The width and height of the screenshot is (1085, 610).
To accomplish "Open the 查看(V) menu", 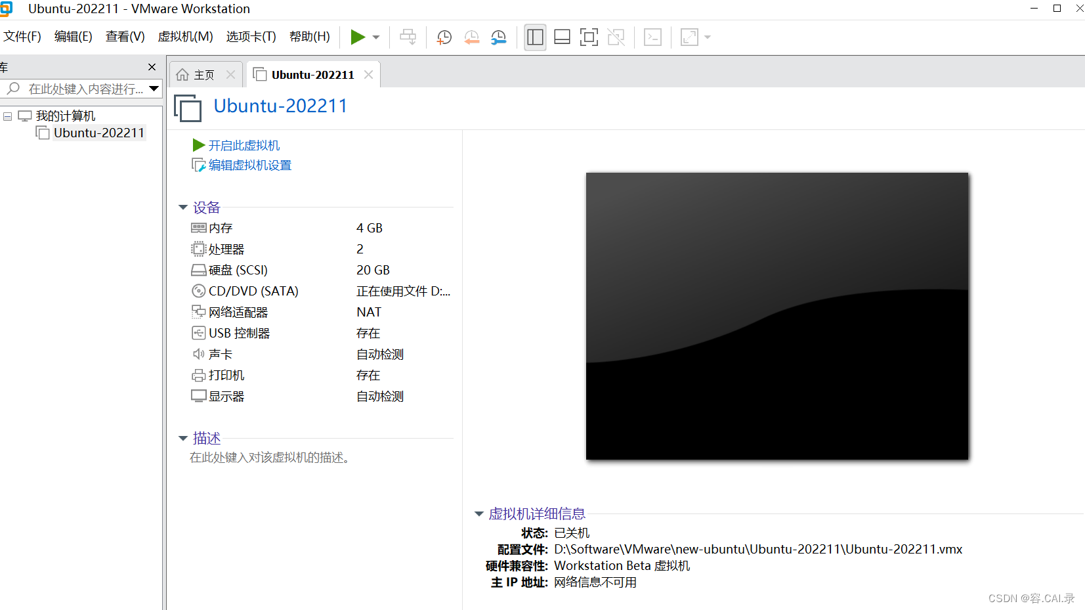I will (x=125, y=37).
